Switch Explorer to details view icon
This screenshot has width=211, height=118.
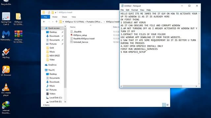[164, 105]
